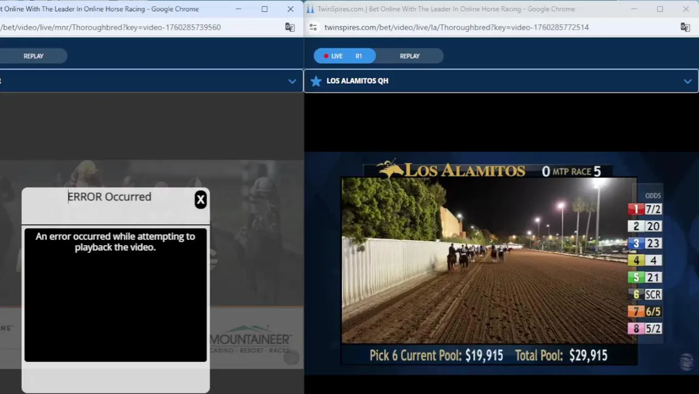The image size is (699, 394).
Task: Select the LIVE R1 tab
Action: (344, 56)
